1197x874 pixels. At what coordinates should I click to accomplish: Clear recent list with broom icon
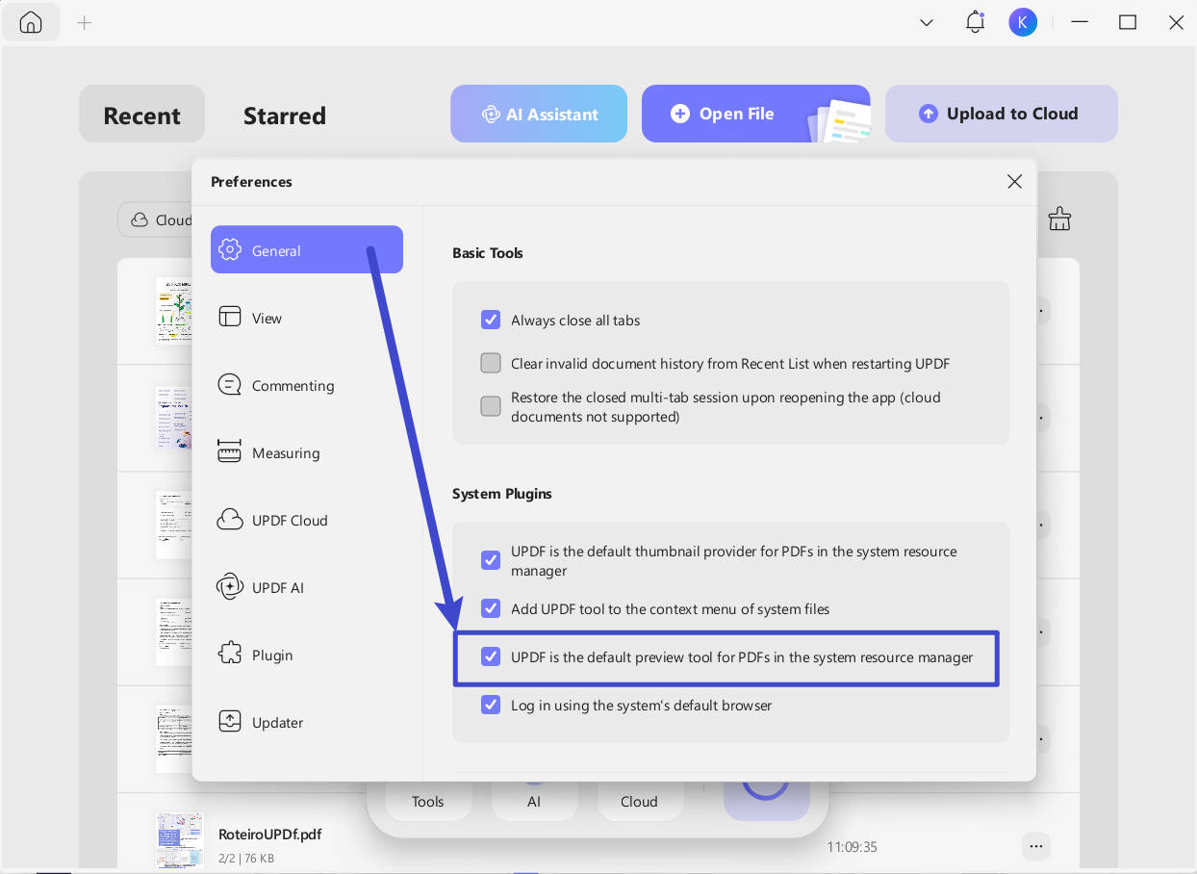click(x=1059, y=218)
